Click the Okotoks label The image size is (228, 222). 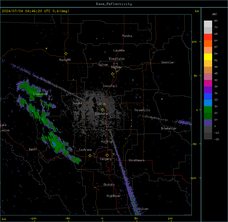coord(109,185)
